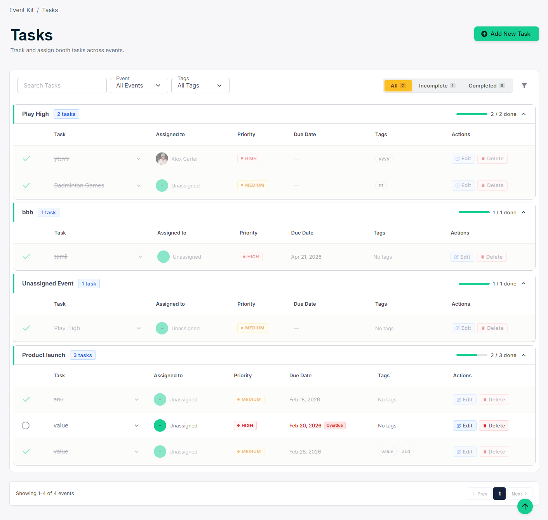Screen dimensions: 548x520
Task: Select the All tab filter
Action: pos(398,86)
